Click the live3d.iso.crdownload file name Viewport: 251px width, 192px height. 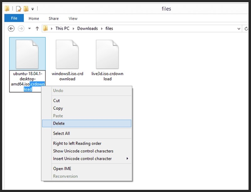coord(107,76)
